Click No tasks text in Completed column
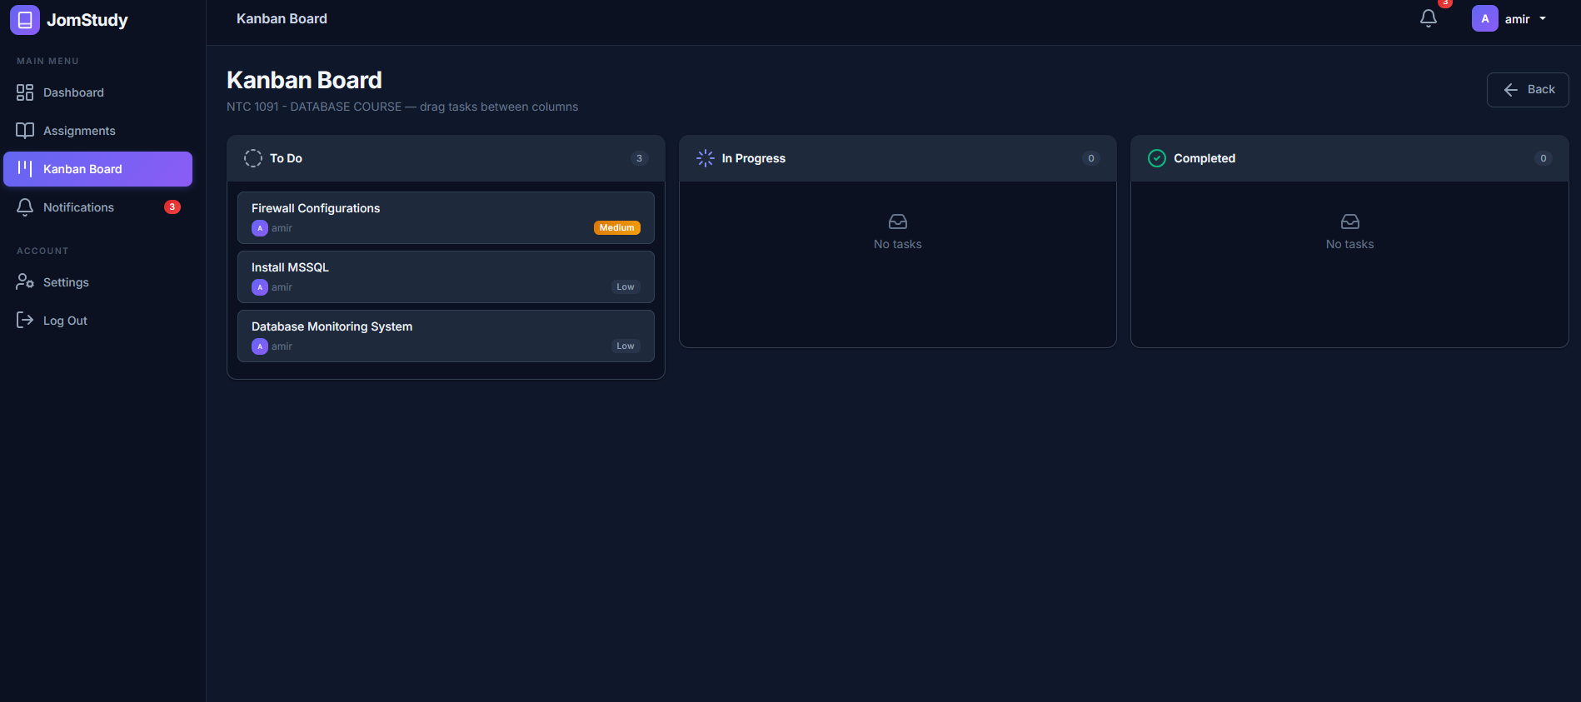This screenshot has width=1581, height=702. click(1350, 244)
